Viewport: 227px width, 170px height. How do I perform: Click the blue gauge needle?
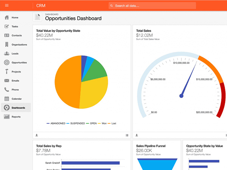click(x=188, y=80)
